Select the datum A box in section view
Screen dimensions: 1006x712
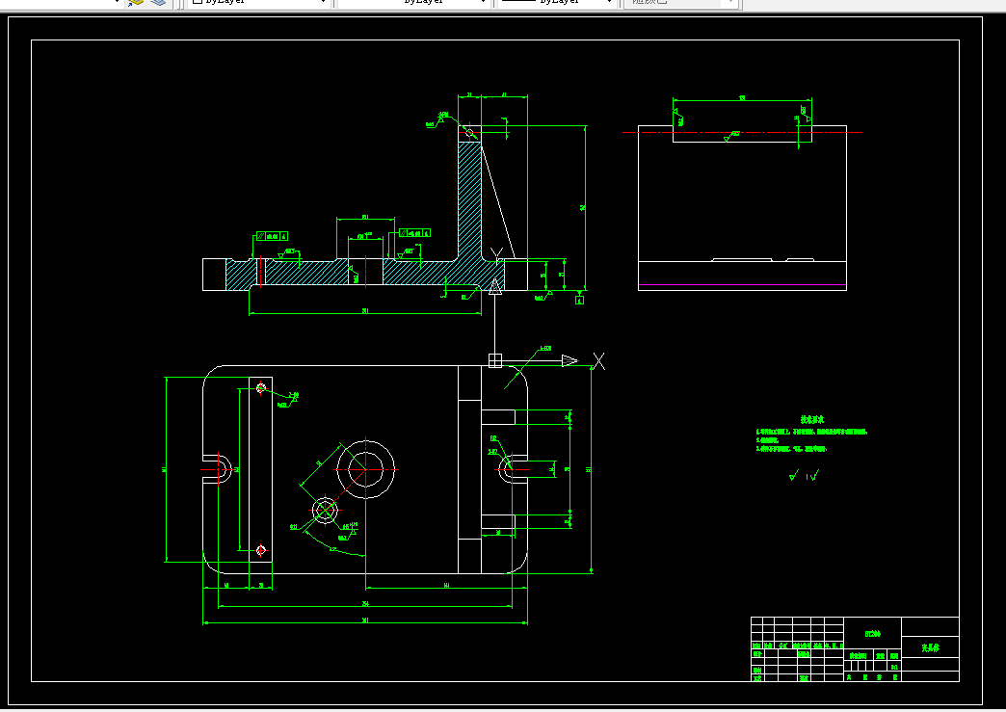tap(579, 300)
